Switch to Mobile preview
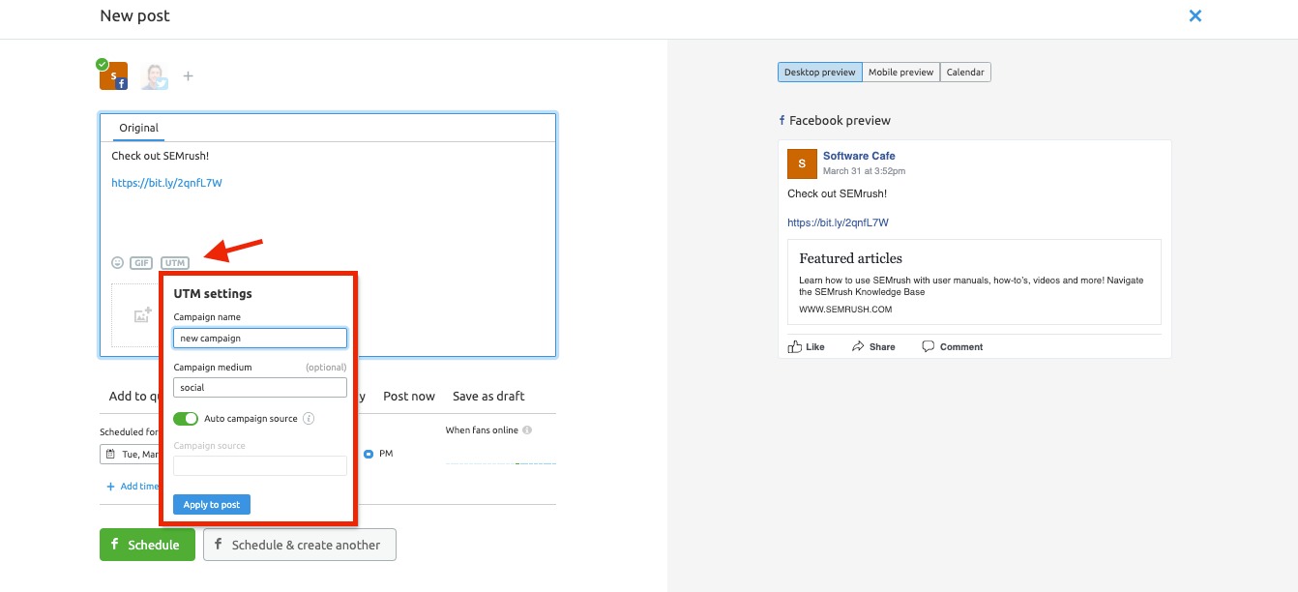 click(900, 72)
